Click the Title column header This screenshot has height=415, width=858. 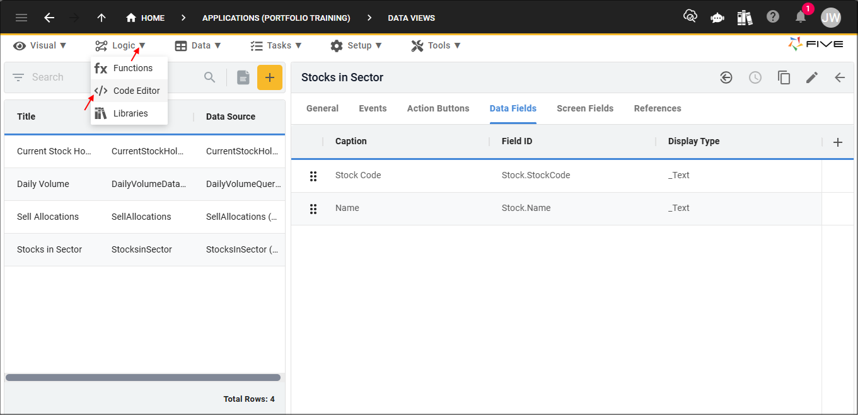(x=26, y=117)
